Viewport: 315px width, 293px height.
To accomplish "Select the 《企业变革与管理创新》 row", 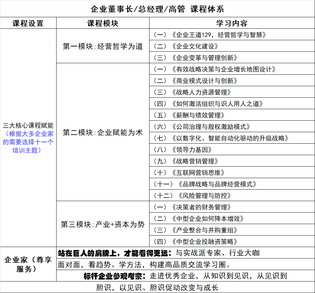I will (196, 58).
